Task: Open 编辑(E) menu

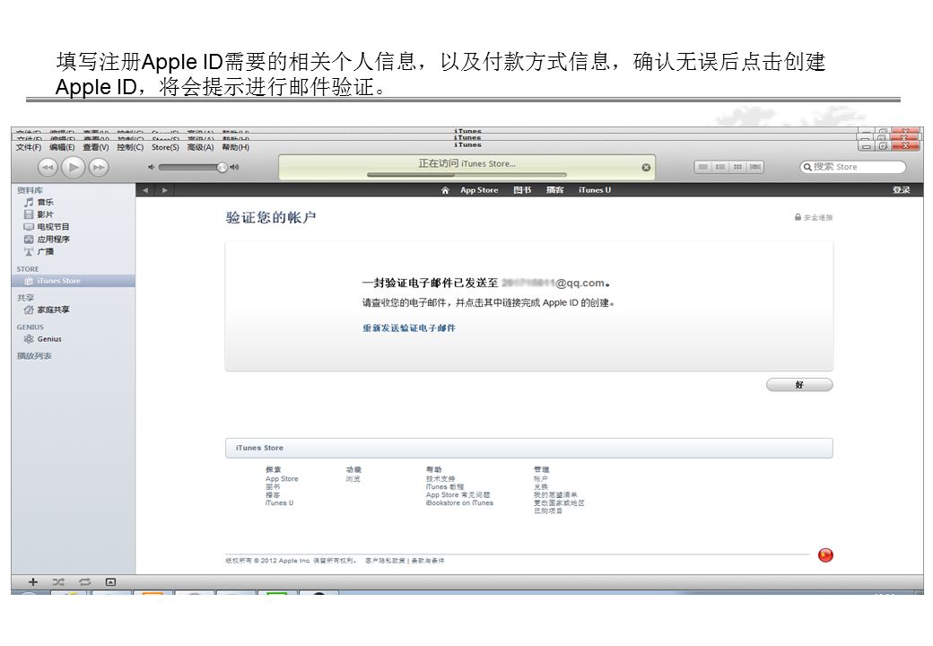Action: [x=62, y=147]
